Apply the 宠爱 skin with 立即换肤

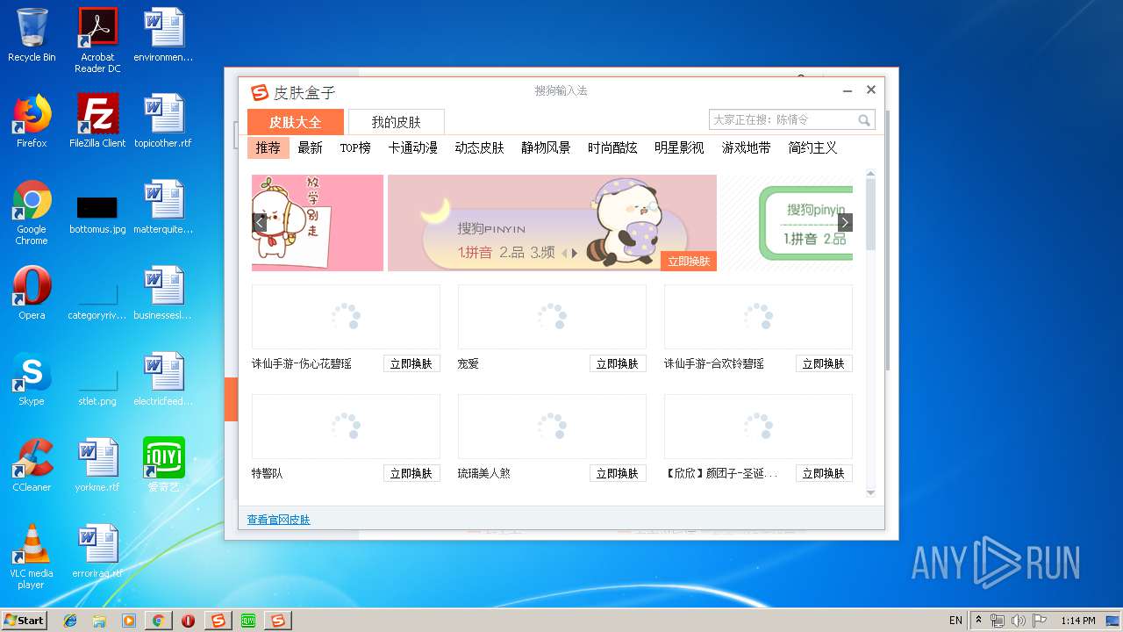pos(618,363)
